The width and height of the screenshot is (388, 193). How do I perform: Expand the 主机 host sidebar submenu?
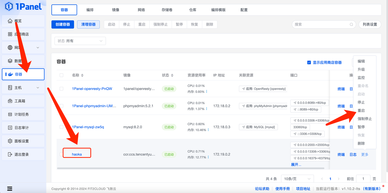pyautogui.click(x=38, y=88)
